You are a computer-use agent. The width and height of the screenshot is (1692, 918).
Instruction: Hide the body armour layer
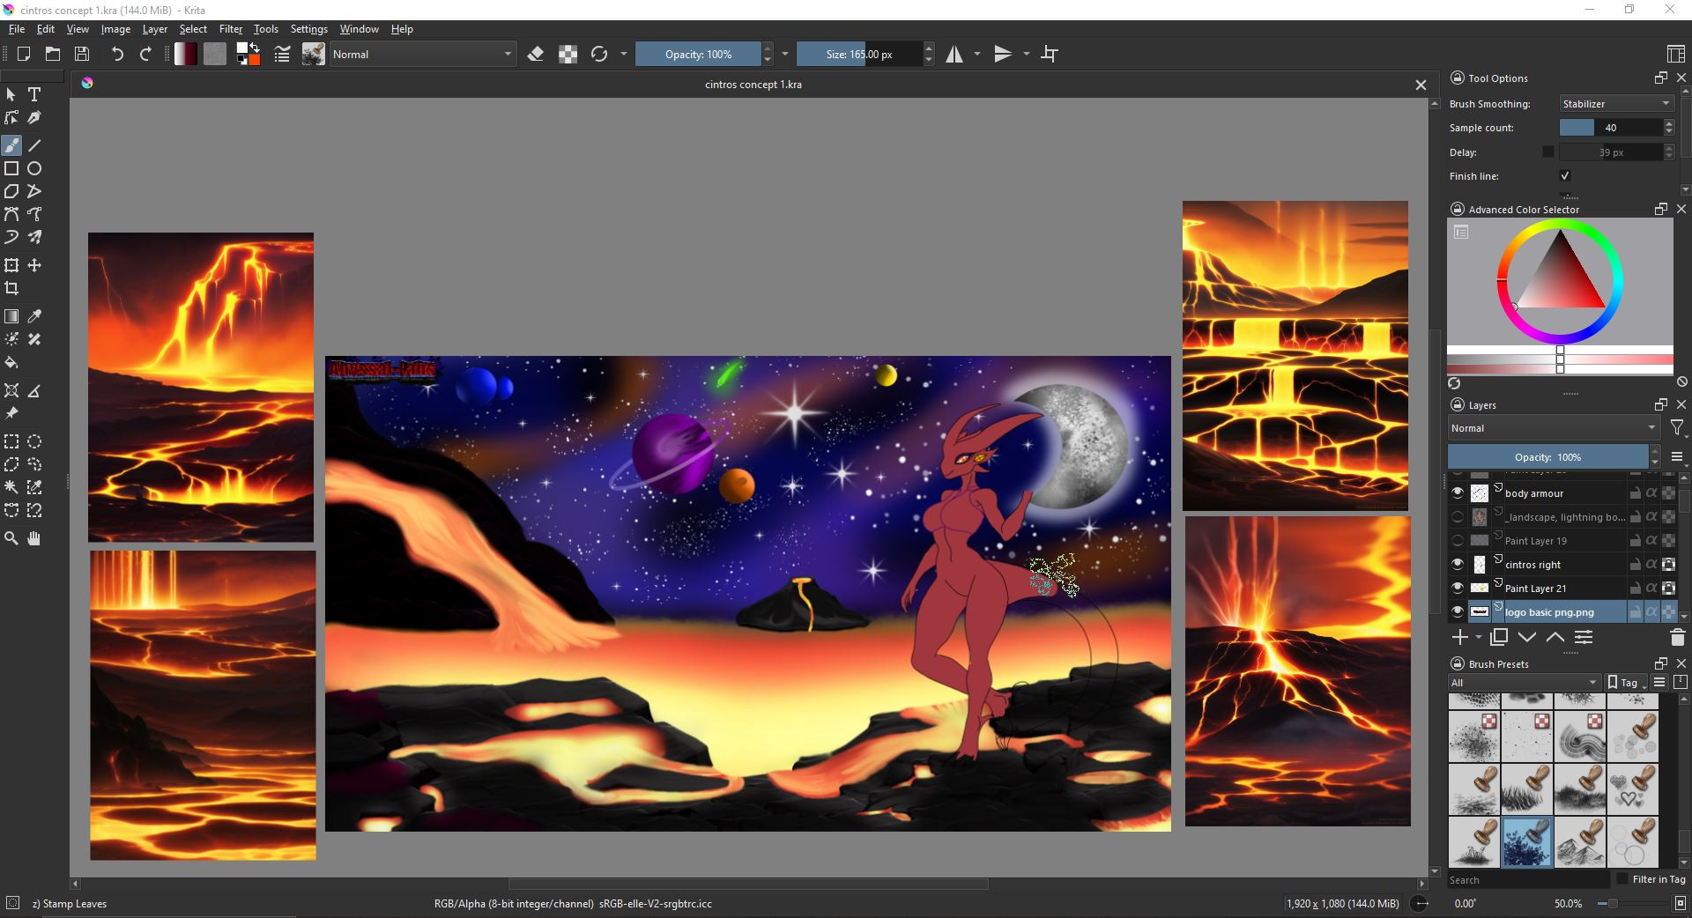tap(1458, 493)
